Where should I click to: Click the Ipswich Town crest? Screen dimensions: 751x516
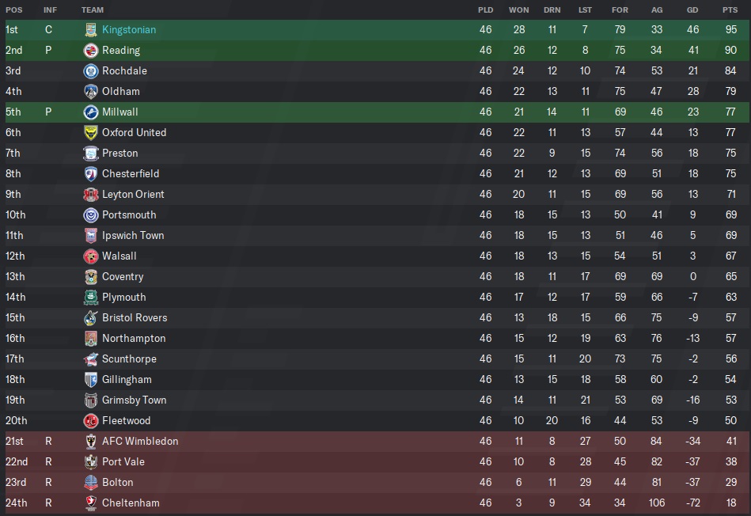pos(91,236)
